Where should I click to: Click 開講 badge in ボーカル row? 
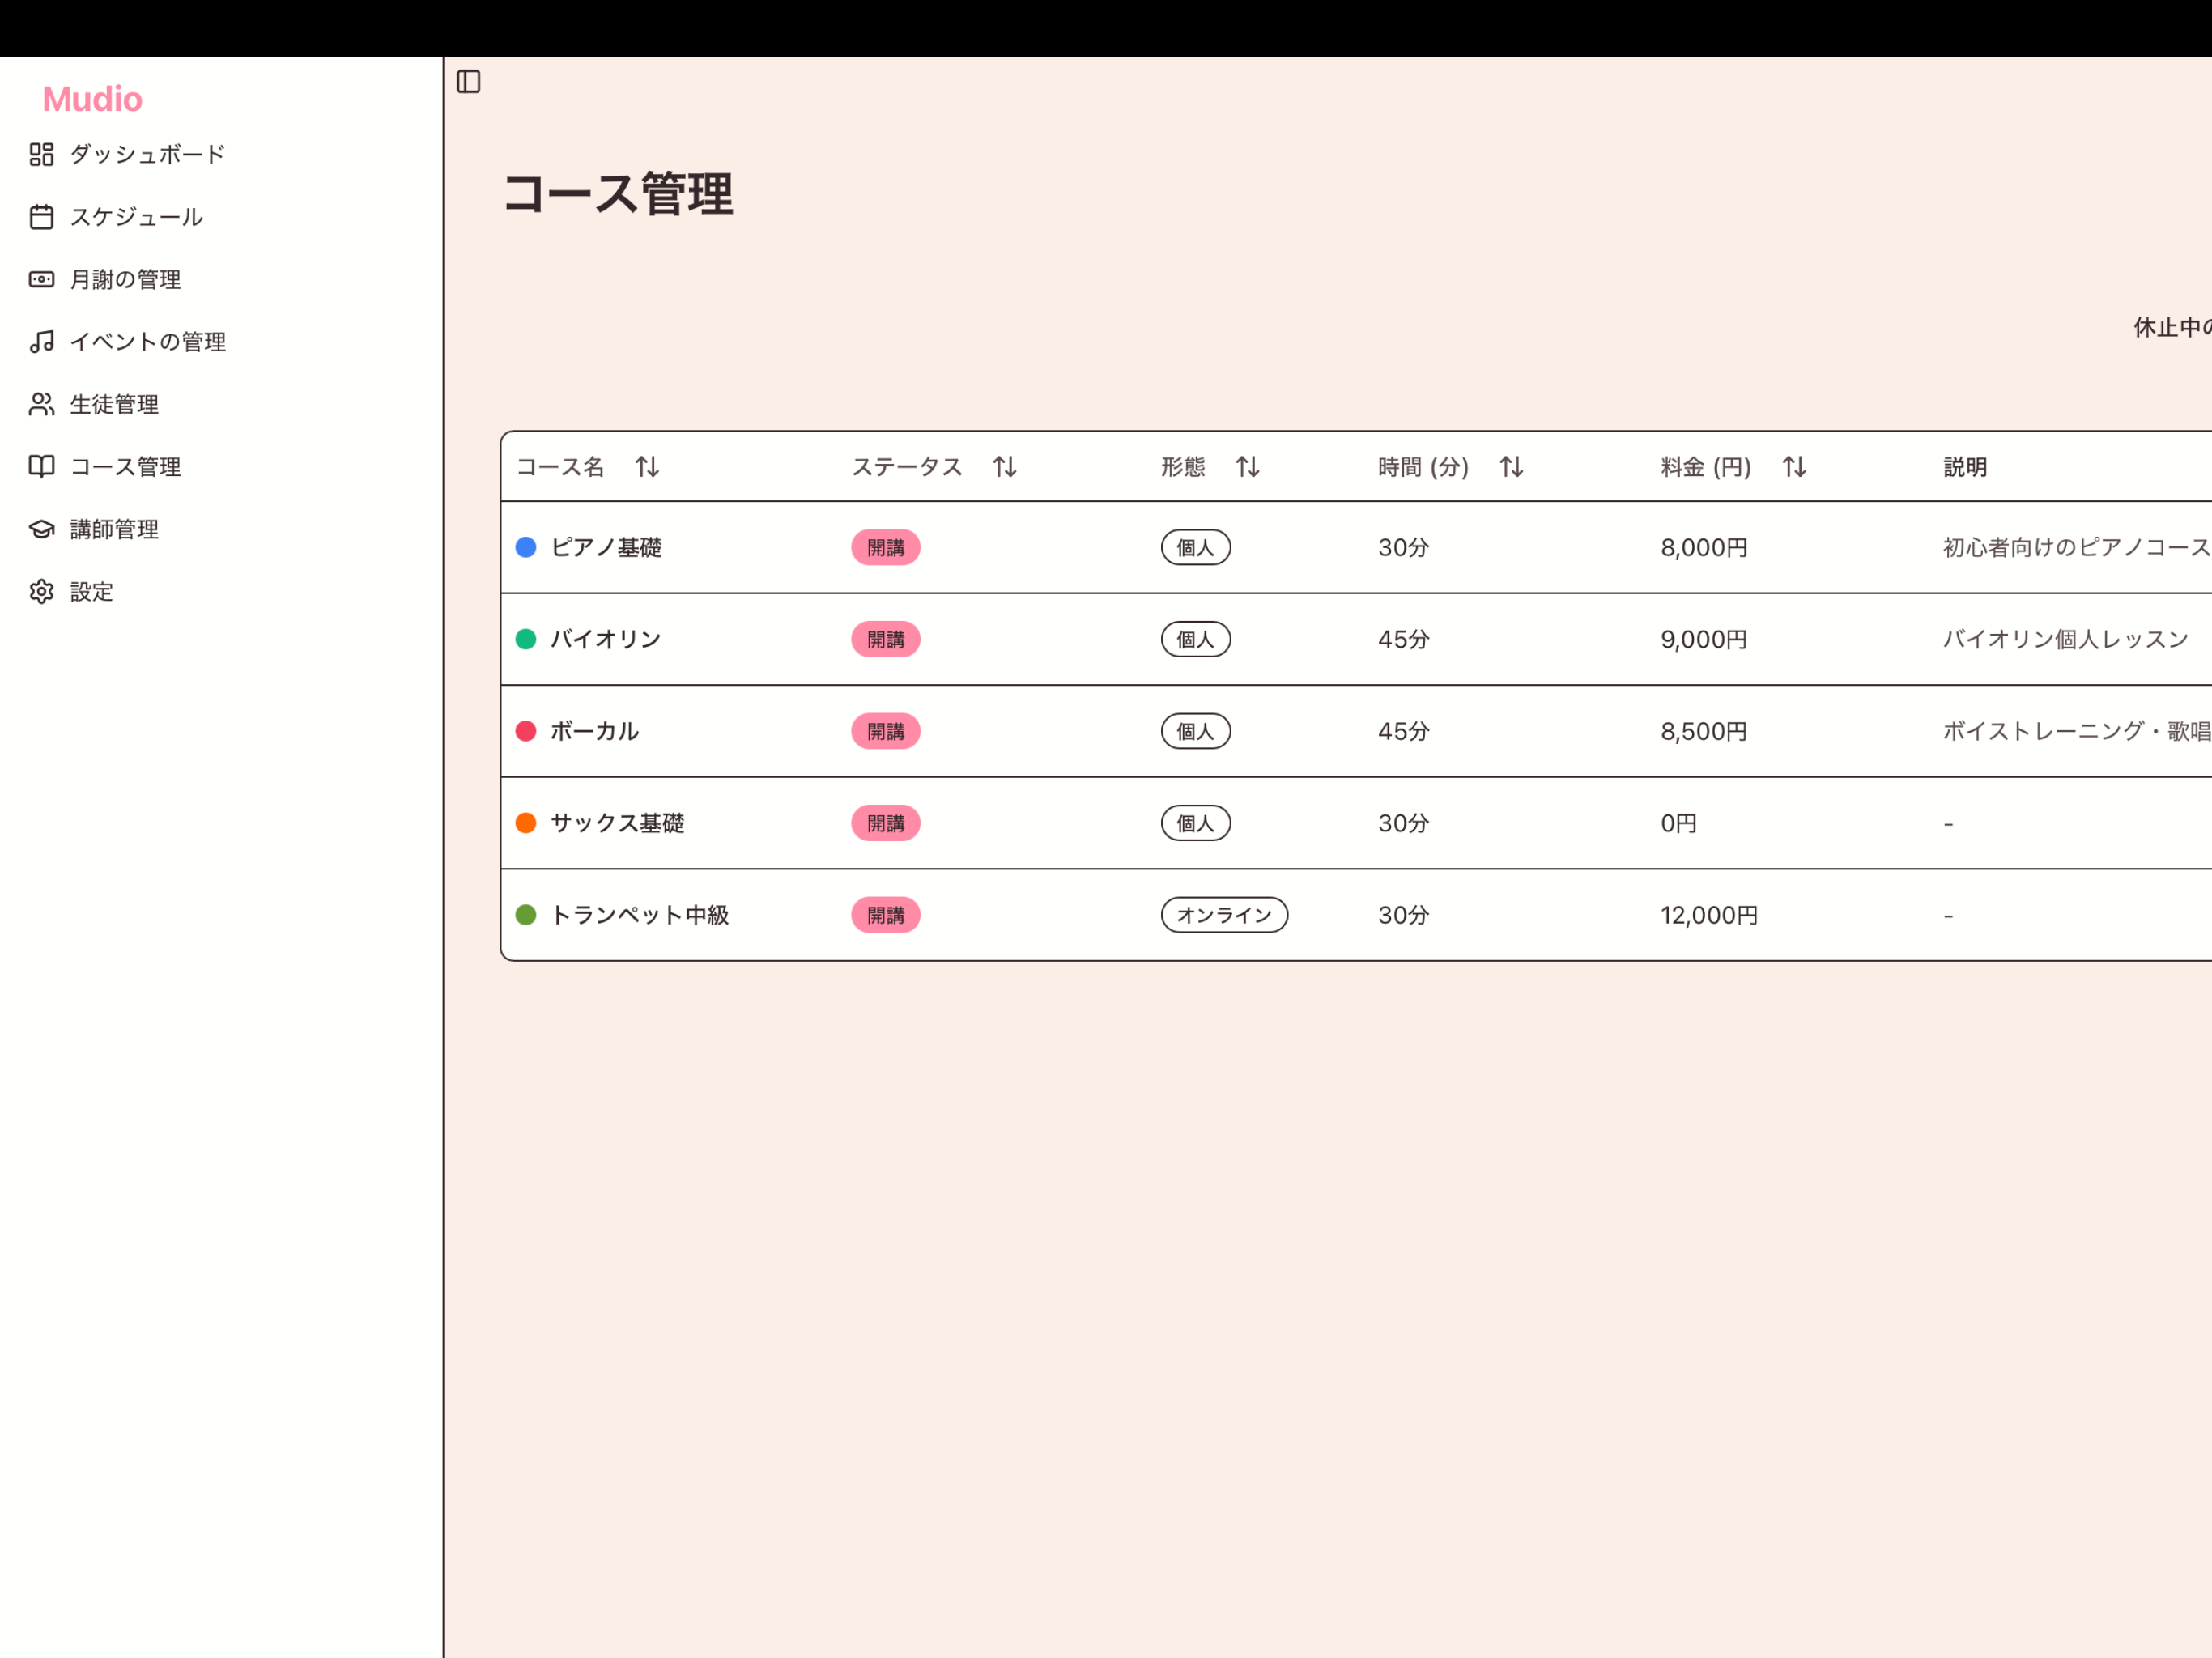pos(886,731)
